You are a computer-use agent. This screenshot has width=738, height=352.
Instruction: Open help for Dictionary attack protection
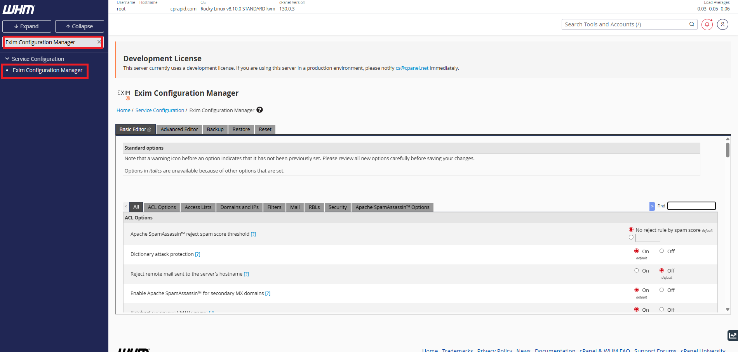pyautogui.click(x=198, y=254)
